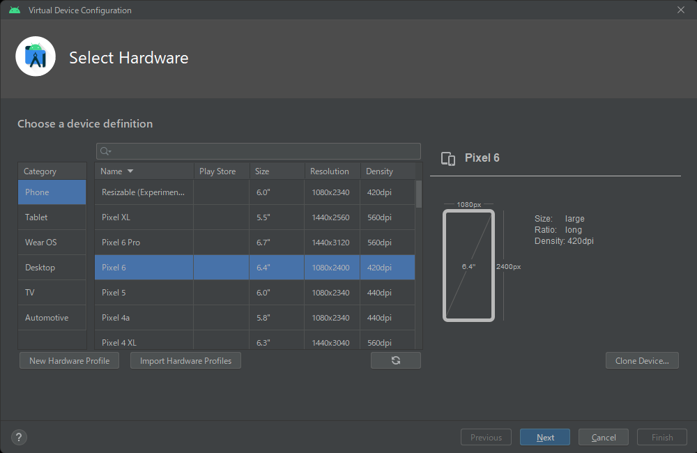Select the Pixel 6 device row
697x453 pixels.
[x=254, y=267]
